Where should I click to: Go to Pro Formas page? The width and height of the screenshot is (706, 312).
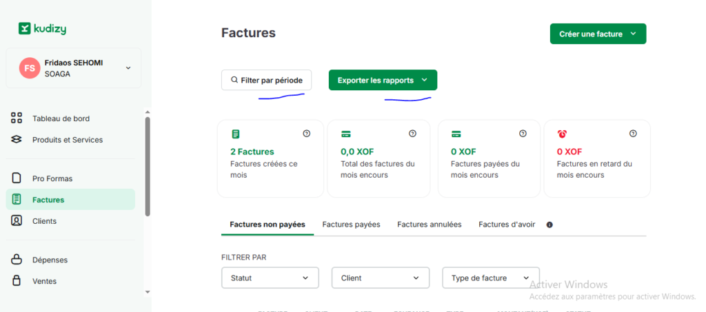coord(52,178)
